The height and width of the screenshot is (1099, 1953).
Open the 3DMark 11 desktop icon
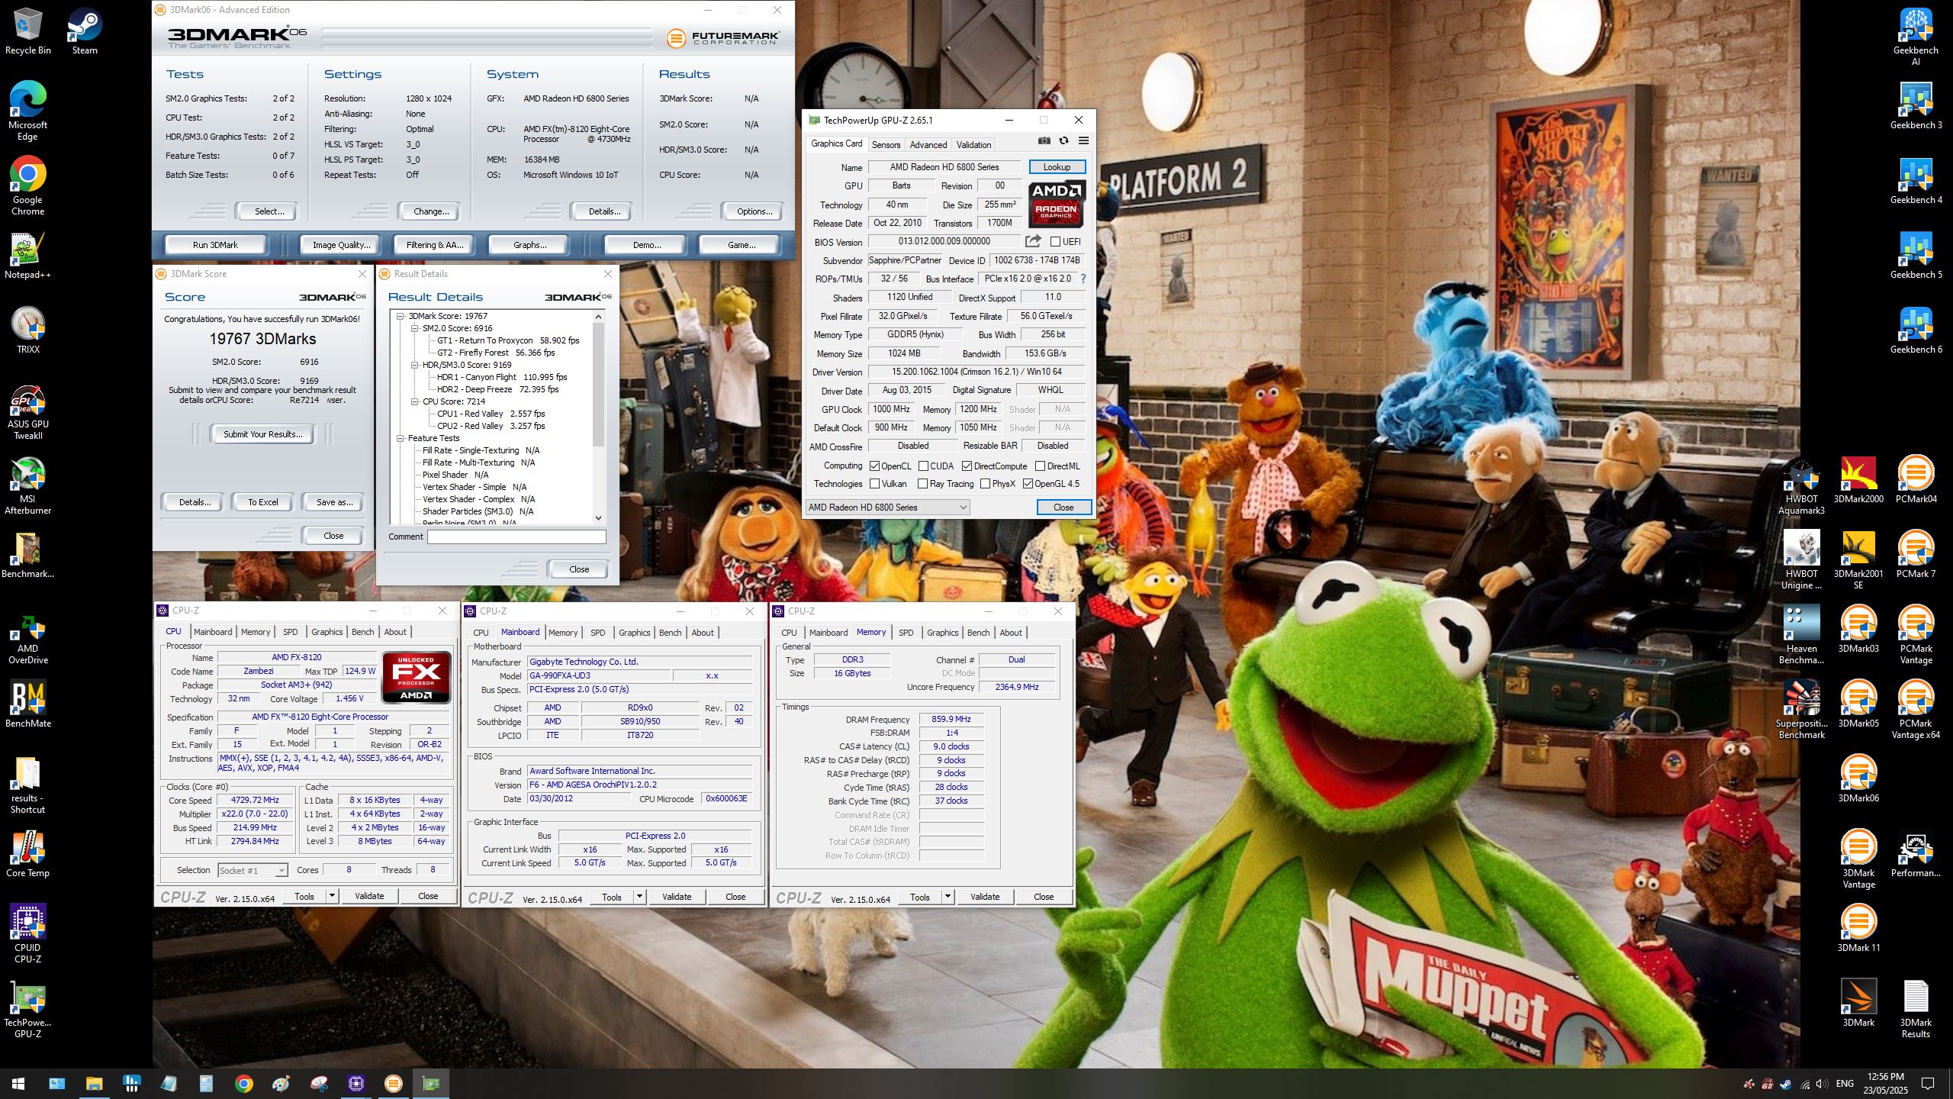pos(1858,927)
